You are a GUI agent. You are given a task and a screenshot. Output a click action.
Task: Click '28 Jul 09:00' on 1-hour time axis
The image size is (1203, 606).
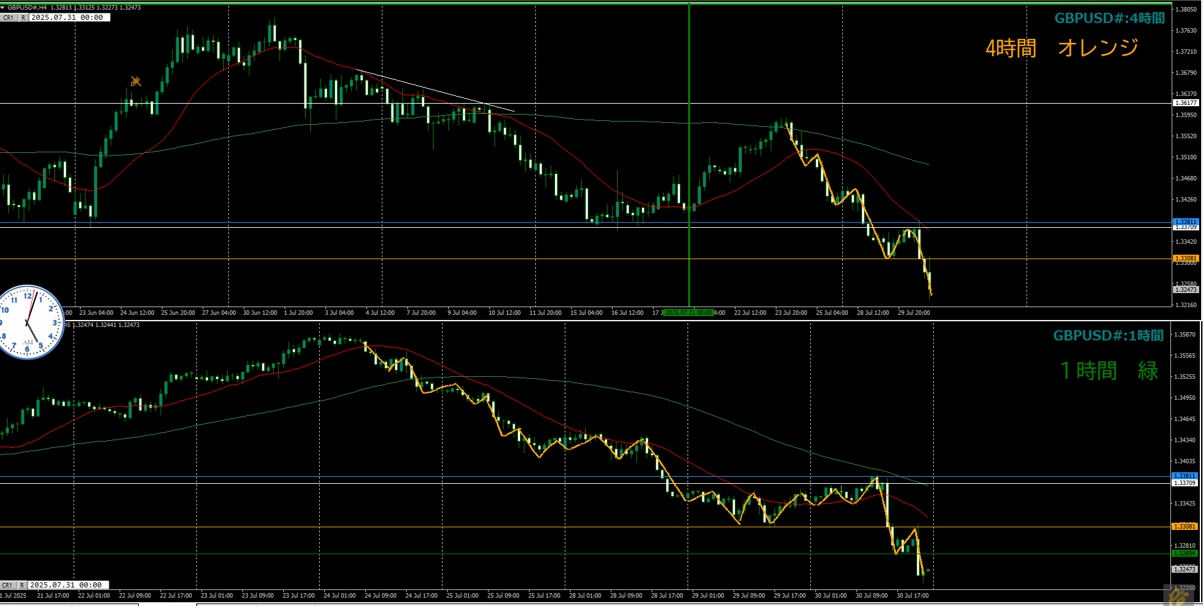626,596
